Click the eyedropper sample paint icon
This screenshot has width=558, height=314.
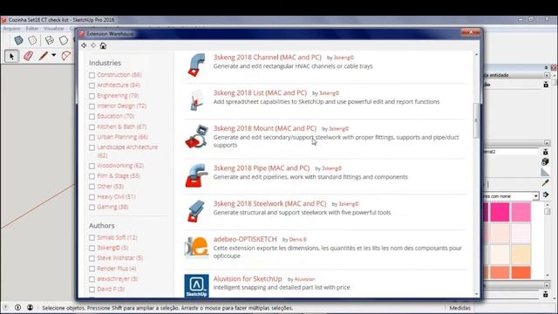pyautogui.click(x=545, y=183)
